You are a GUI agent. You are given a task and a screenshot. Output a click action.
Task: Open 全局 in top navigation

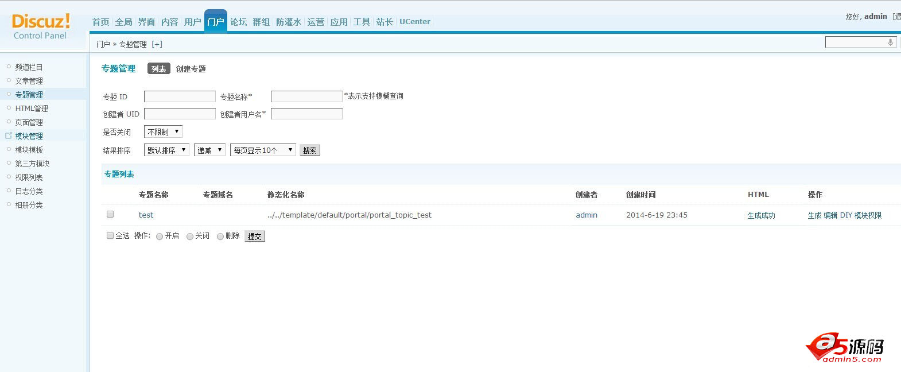[123, 22]
